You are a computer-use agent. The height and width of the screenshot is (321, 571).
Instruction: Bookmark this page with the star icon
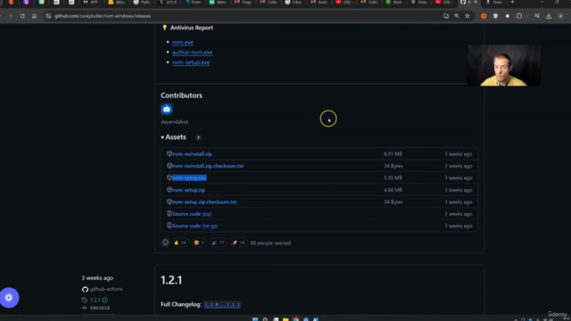tap(468, 16)
